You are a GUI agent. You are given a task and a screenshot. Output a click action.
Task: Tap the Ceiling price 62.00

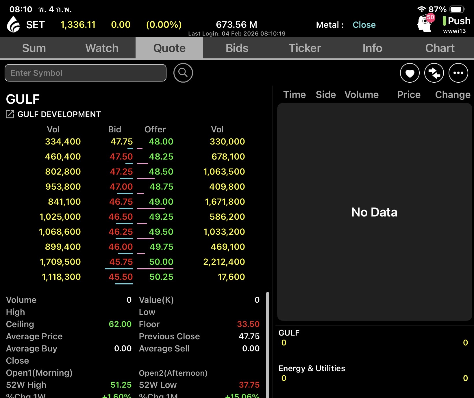point(120,324)
